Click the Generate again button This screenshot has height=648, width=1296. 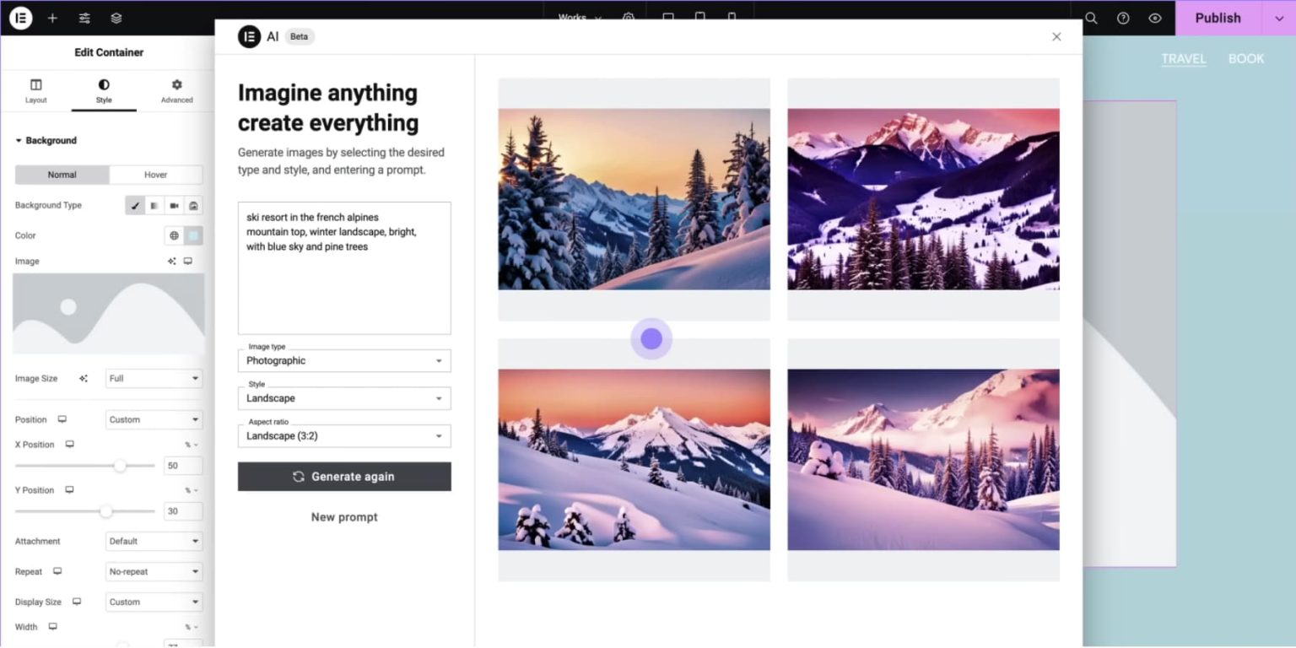pyautogui.click(x=344, y=476)
